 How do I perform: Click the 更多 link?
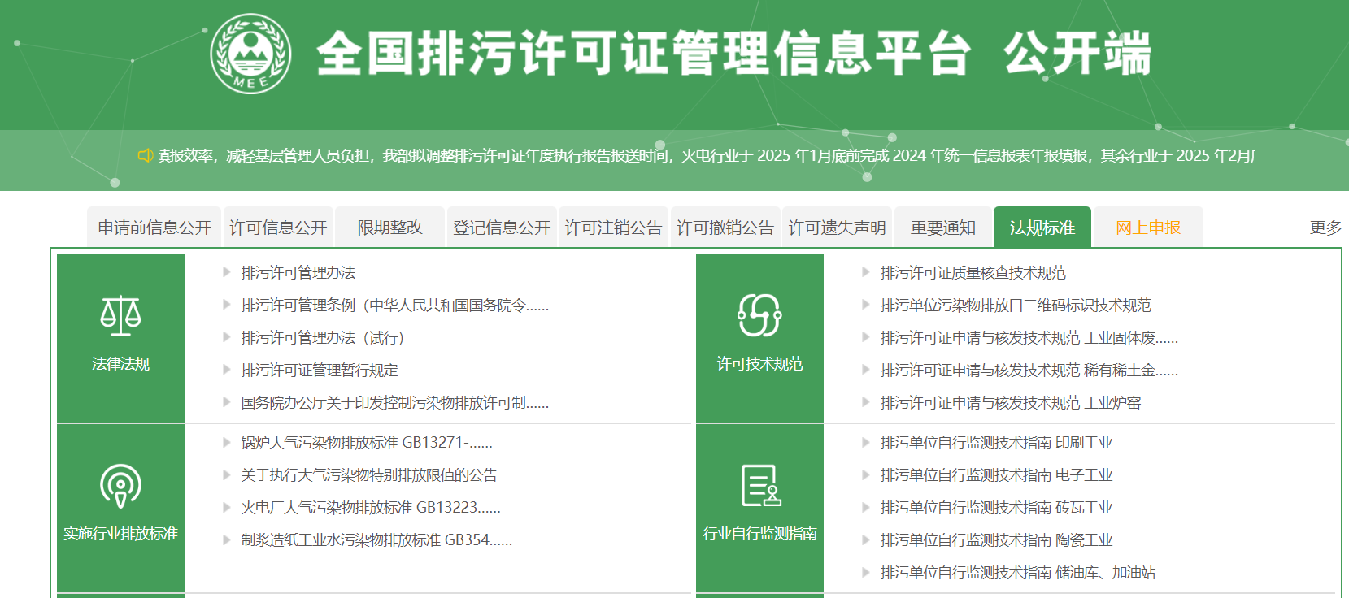1325,227
